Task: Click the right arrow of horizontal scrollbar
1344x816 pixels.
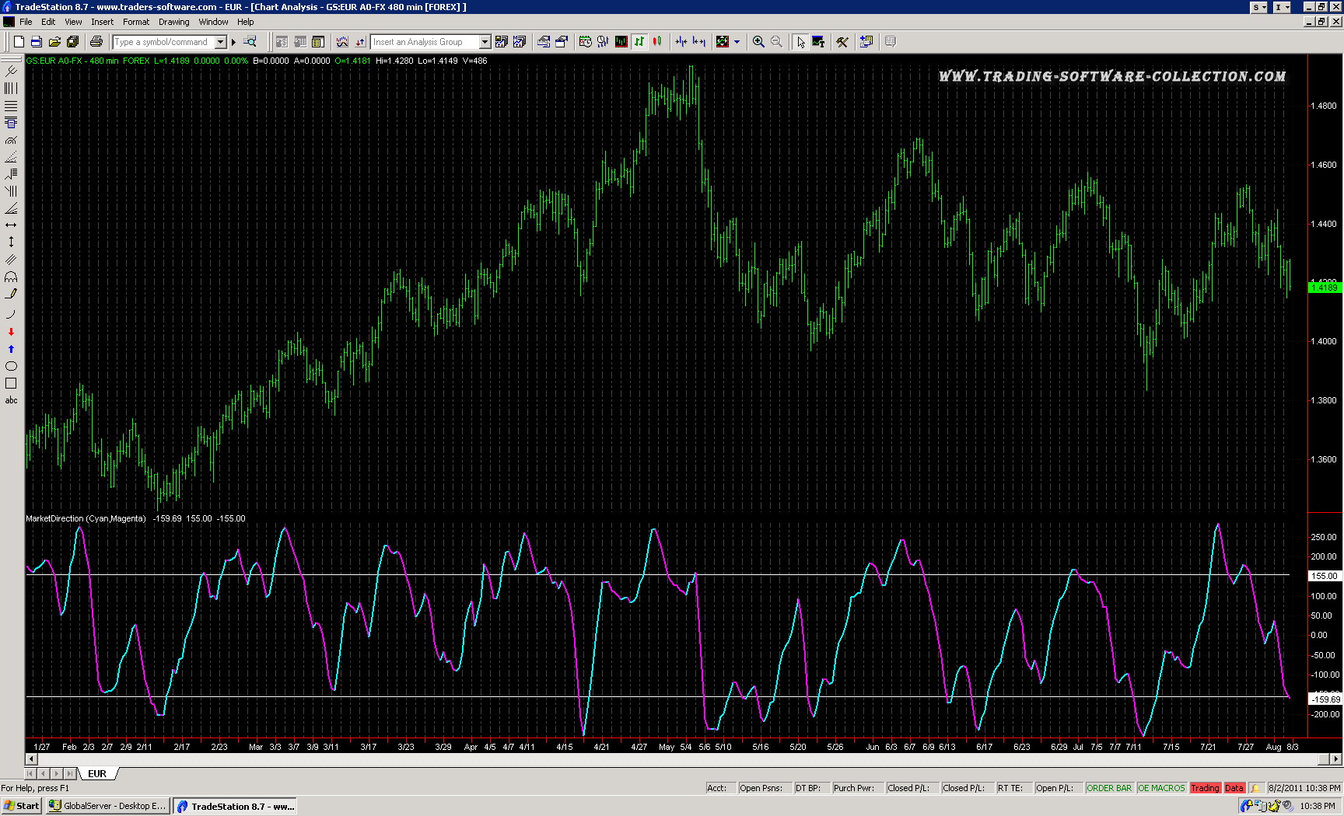Action: (x=1335, y=758)
